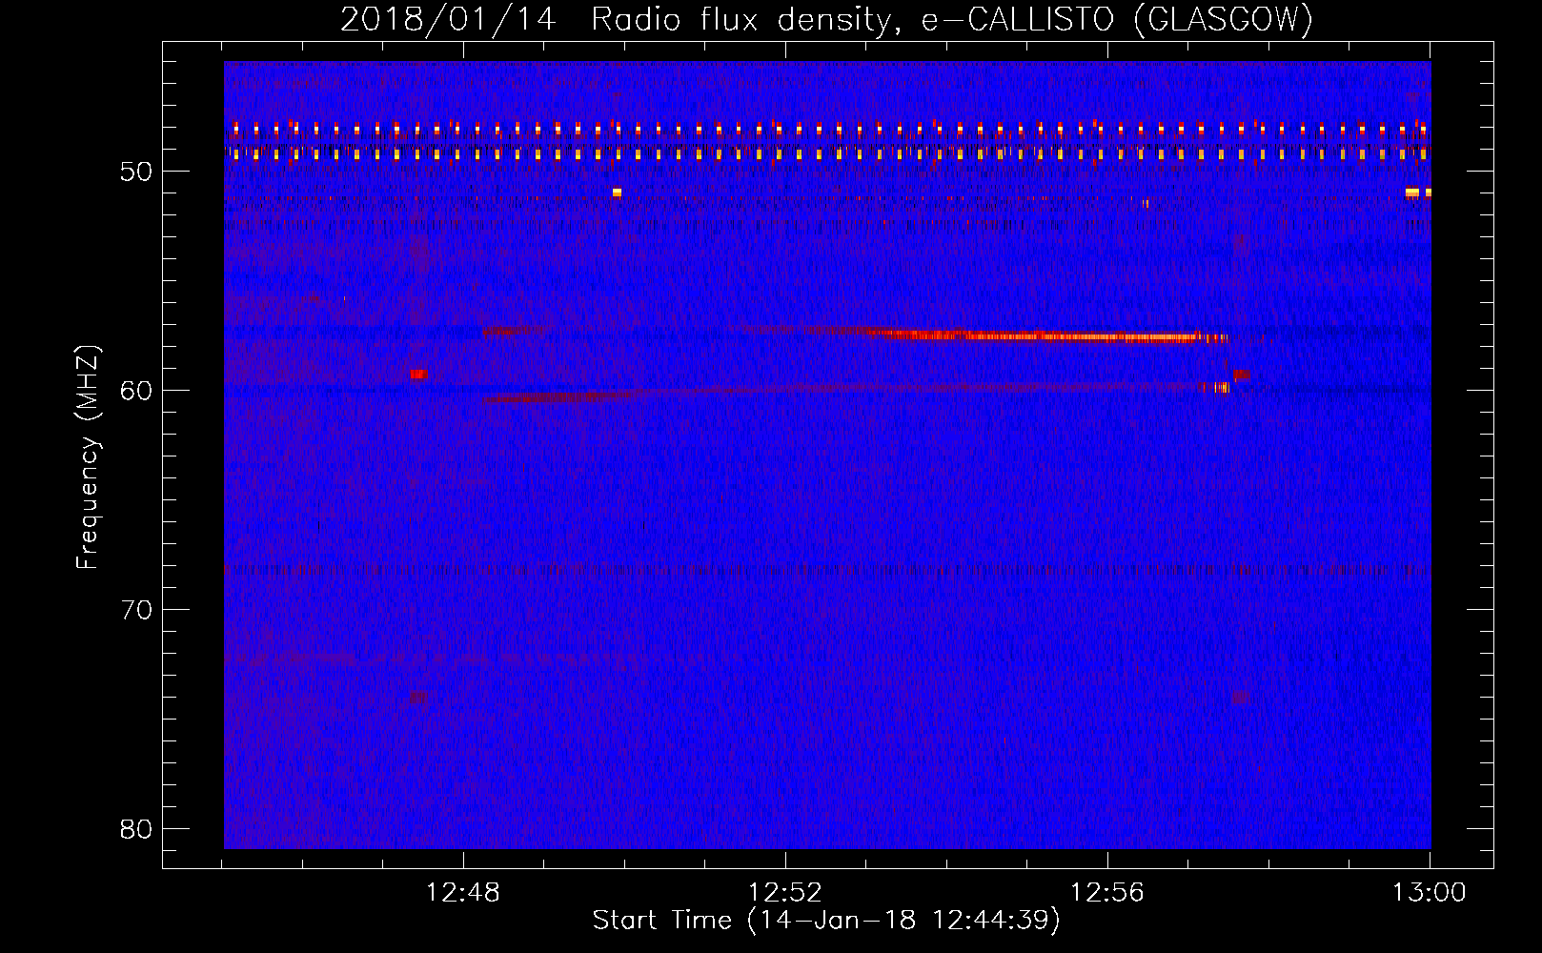The width and height of the screenshot is (1542, 953).
Task: Click the 13:00 time tick label
Action: [1430, 893]
